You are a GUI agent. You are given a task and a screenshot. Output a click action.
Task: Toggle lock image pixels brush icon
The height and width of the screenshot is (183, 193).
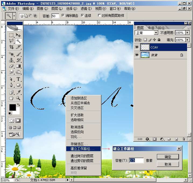point(150,40)
